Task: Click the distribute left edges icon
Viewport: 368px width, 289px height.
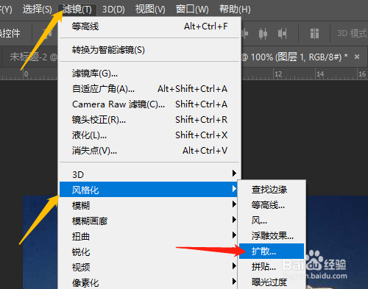Action: click(x=245, y=33)
